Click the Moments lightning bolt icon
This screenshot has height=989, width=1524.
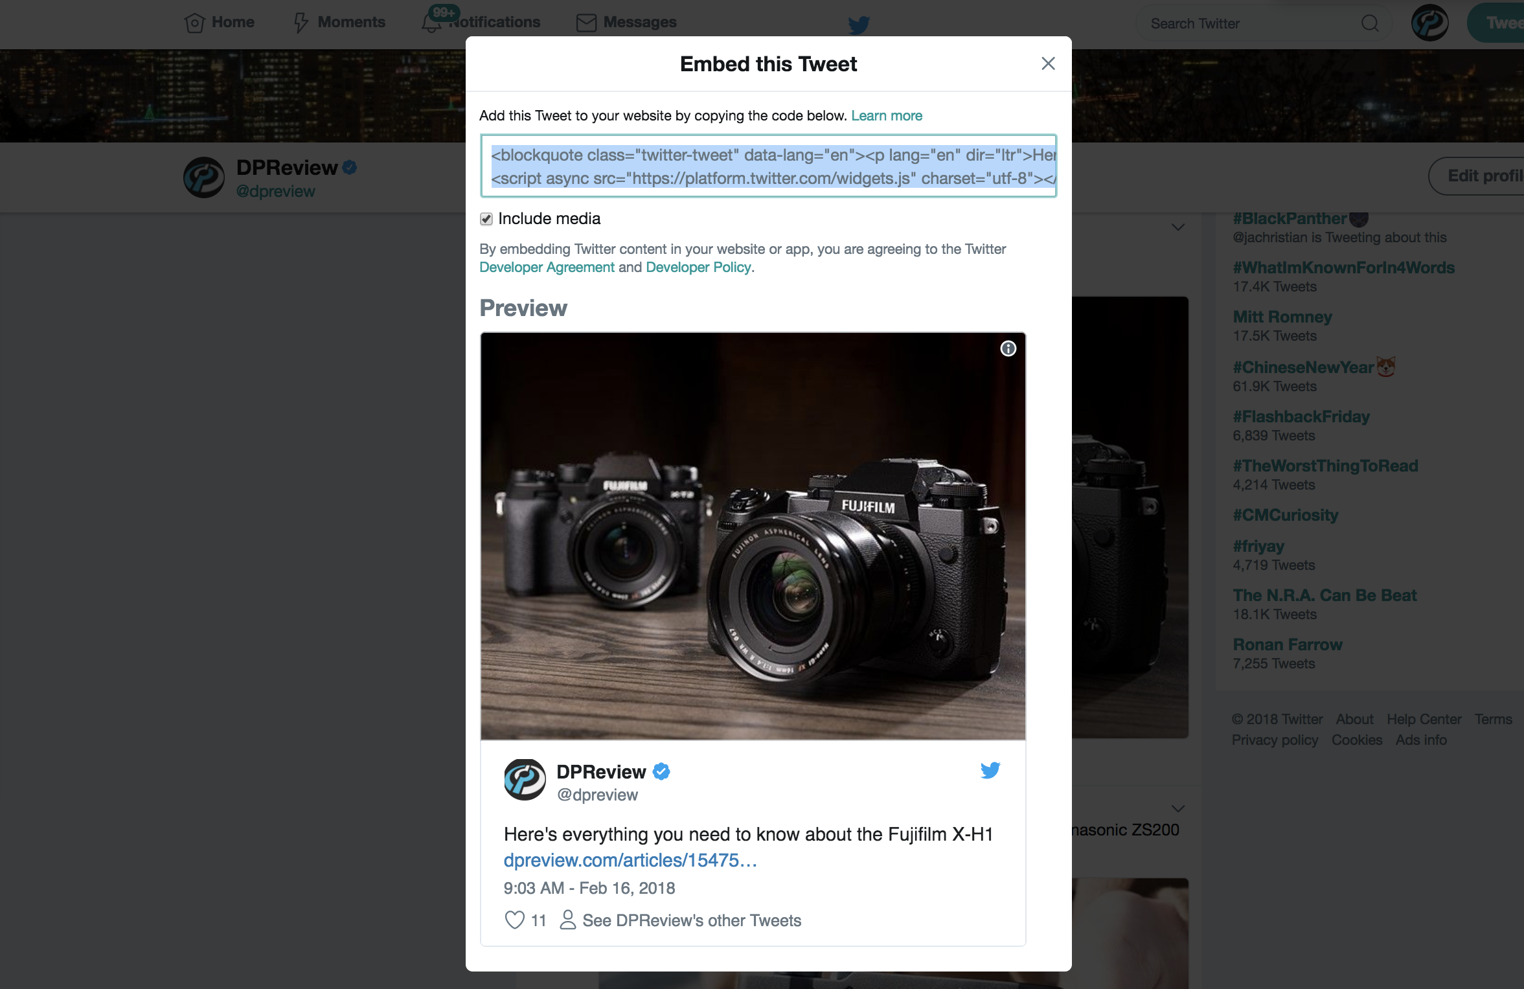(301, 23)
